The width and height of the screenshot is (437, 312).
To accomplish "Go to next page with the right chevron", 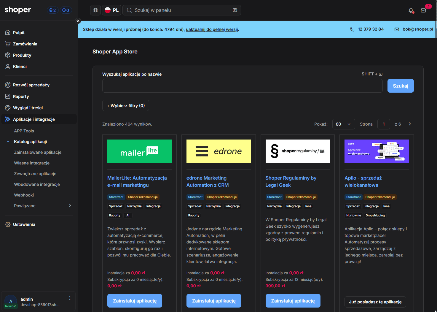I will (x=410, y=124).
